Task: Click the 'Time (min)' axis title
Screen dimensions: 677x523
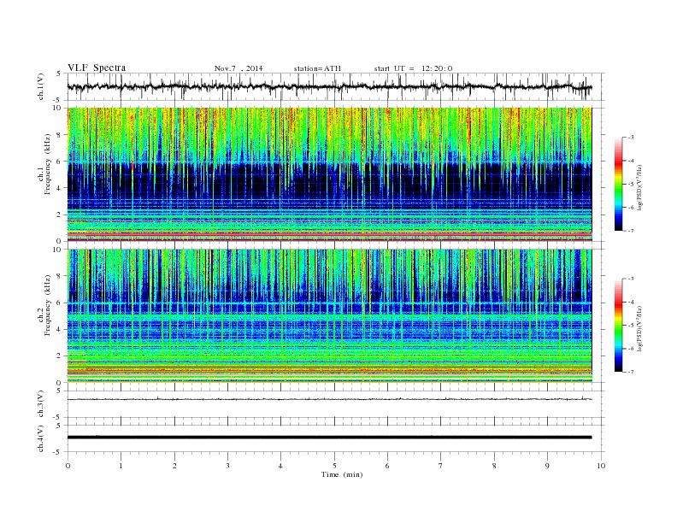Action: (342, 474)
